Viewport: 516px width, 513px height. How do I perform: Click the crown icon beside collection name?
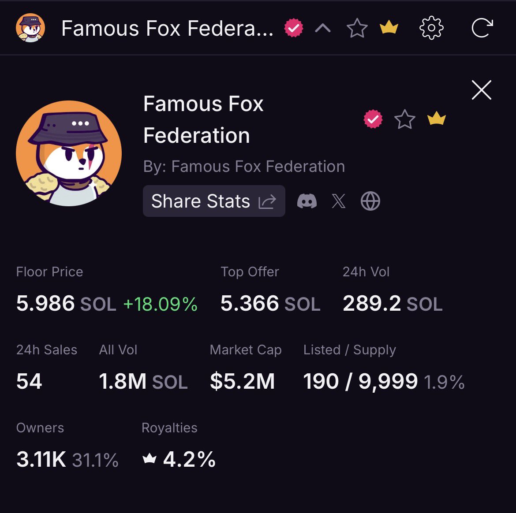click(x=437, y=119)
